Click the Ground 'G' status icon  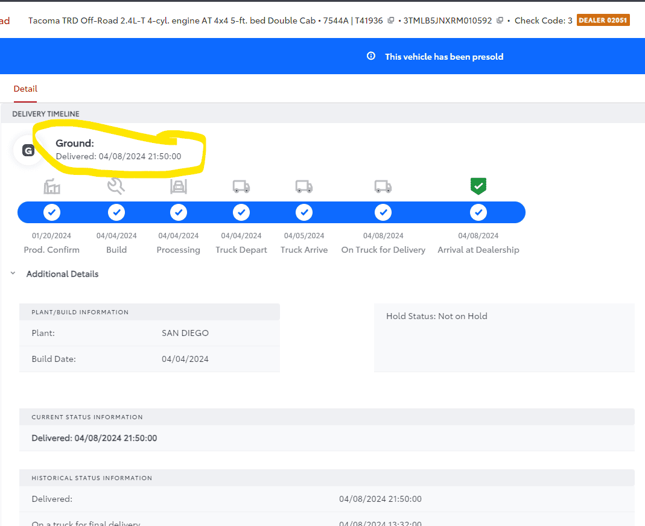coord(28,151)
